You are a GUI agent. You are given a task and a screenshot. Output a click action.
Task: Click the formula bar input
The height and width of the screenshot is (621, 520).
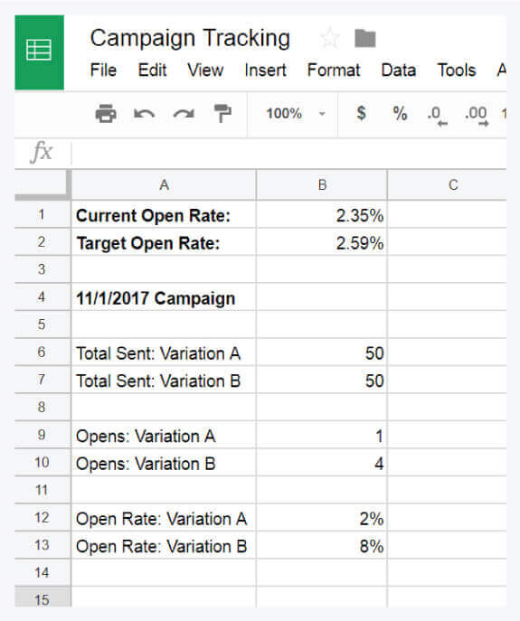click(x=288, y=153)
